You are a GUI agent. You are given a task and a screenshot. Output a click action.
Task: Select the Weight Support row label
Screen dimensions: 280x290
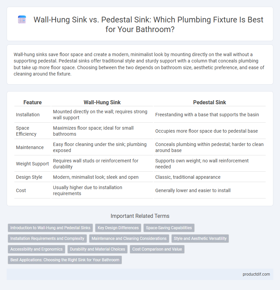click(x=32, y=164)
